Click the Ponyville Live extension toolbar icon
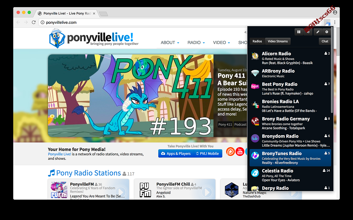The height and width of the screenshot is (220, 353). point(327,22)
